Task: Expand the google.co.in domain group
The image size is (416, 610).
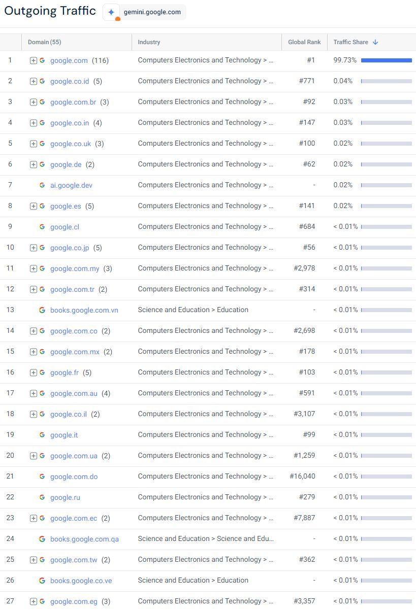Action: pos(34,123)
